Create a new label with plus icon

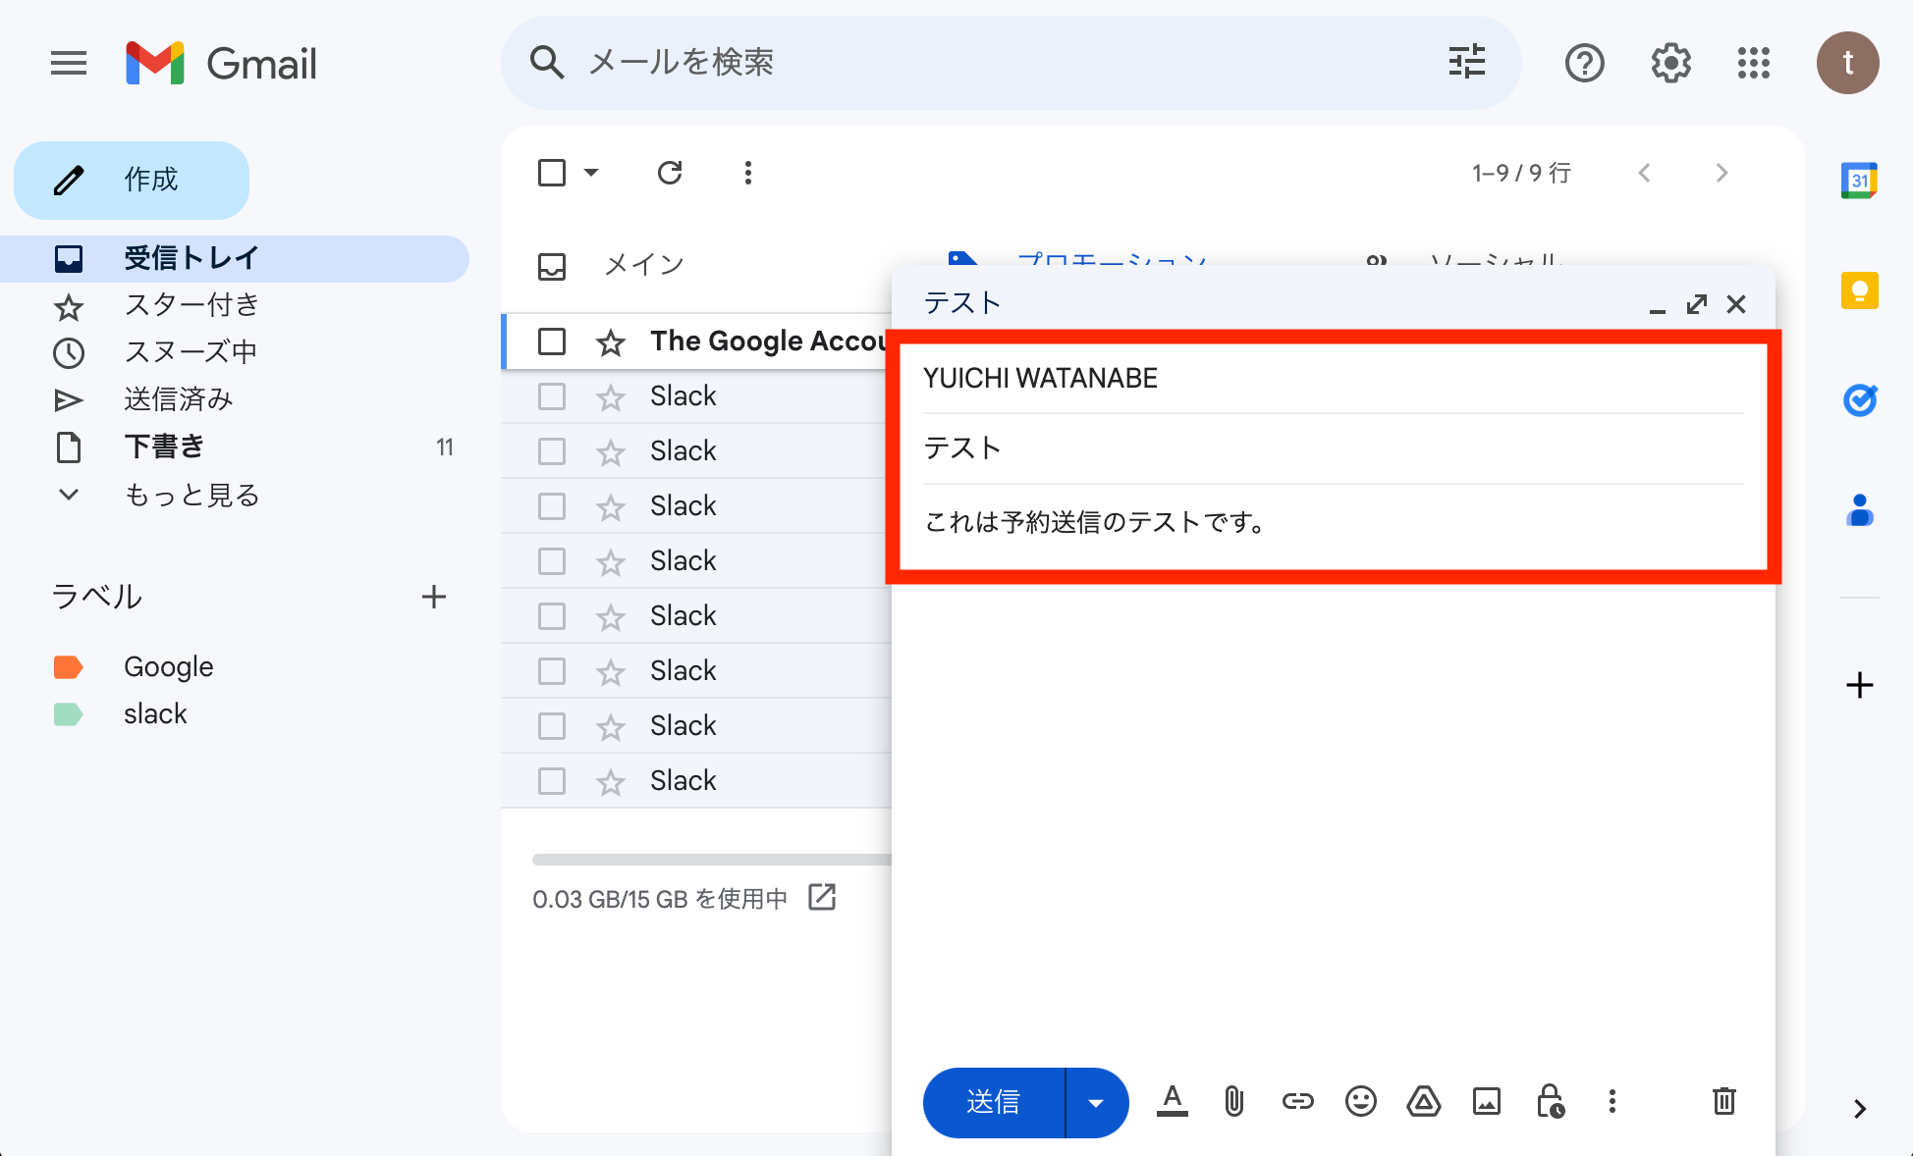(433, 597)
